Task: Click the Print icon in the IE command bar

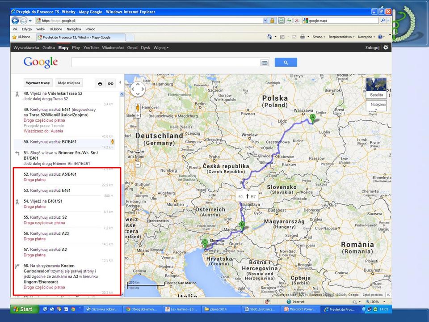Action: point(303,37)
